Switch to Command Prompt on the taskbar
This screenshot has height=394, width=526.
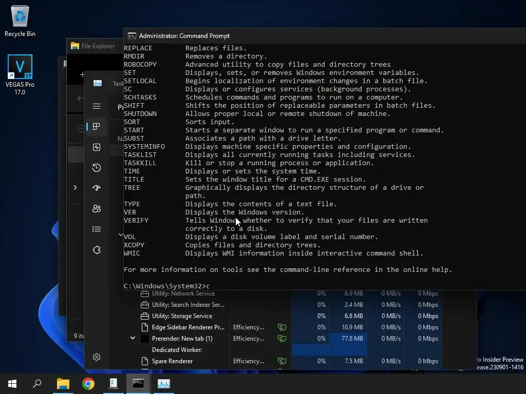click(x=138, y=384)
